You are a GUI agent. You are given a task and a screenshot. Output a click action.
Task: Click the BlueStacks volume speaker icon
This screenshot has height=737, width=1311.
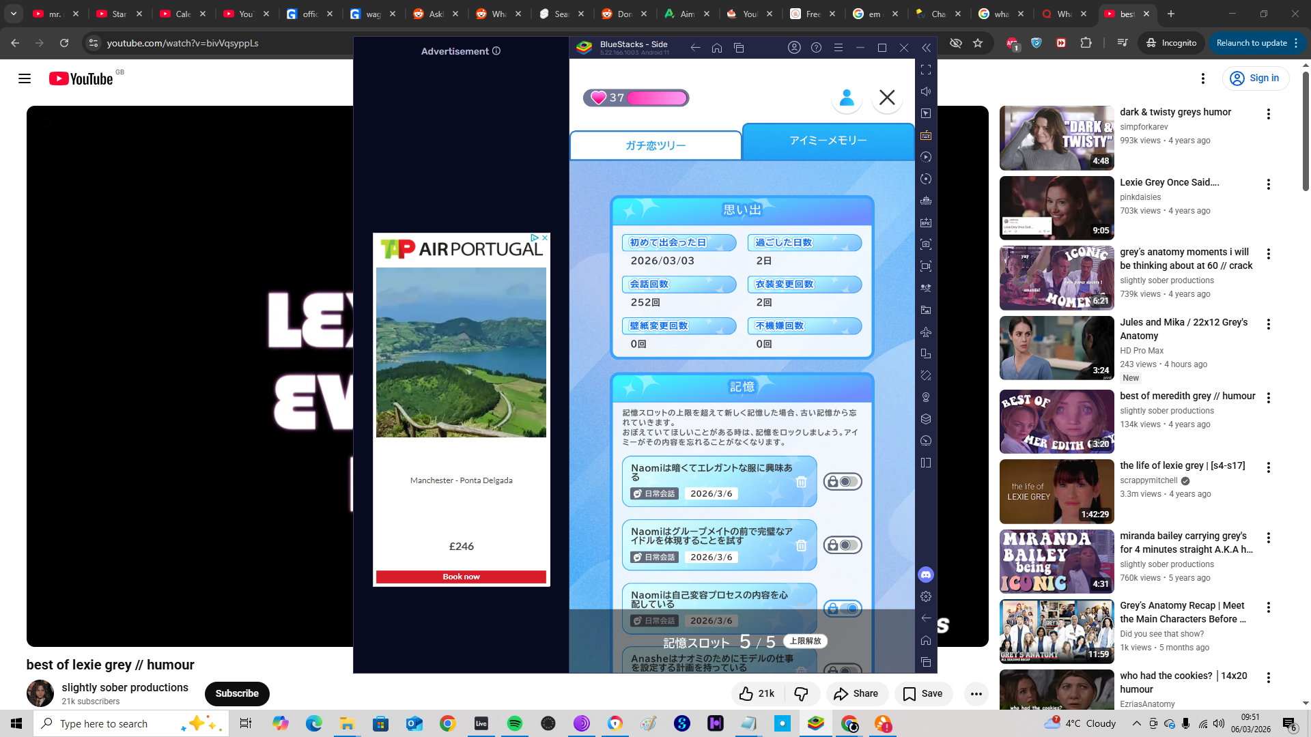click(x=926, y=91)
